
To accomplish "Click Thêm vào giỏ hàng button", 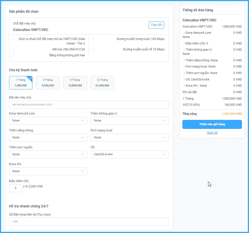I will pyautogui.click(x=212, y=124).
